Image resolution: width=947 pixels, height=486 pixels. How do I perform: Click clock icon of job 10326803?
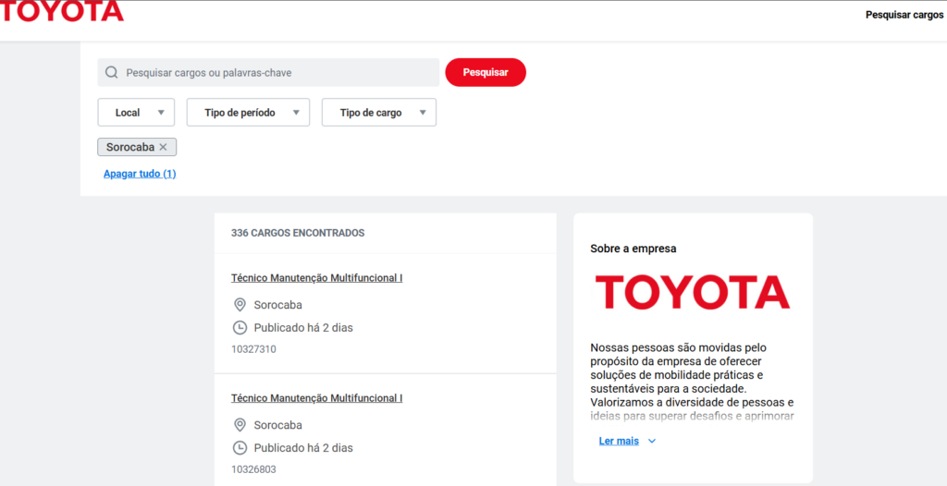(240, 448)
